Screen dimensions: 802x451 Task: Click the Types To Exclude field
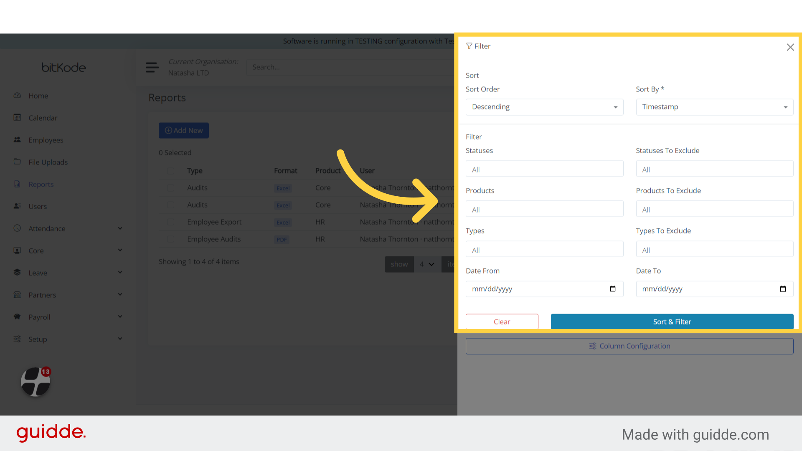(x=714, y=250)
